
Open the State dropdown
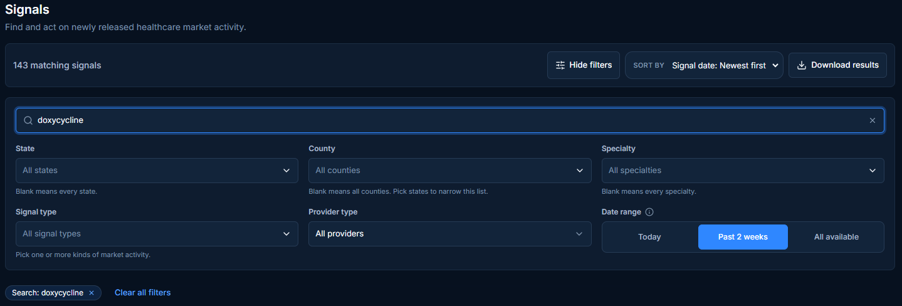point(157,171)
